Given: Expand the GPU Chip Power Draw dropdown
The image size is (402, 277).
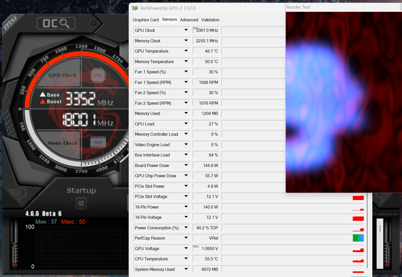Looking at the screenshot, I should [x=186, y=176].
